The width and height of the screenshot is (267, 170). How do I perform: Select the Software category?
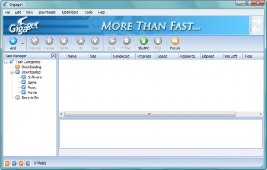[x=35, y=77]
